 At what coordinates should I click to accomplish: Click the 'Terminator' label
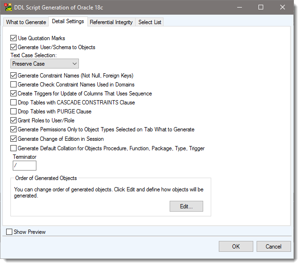pos(25,157)
